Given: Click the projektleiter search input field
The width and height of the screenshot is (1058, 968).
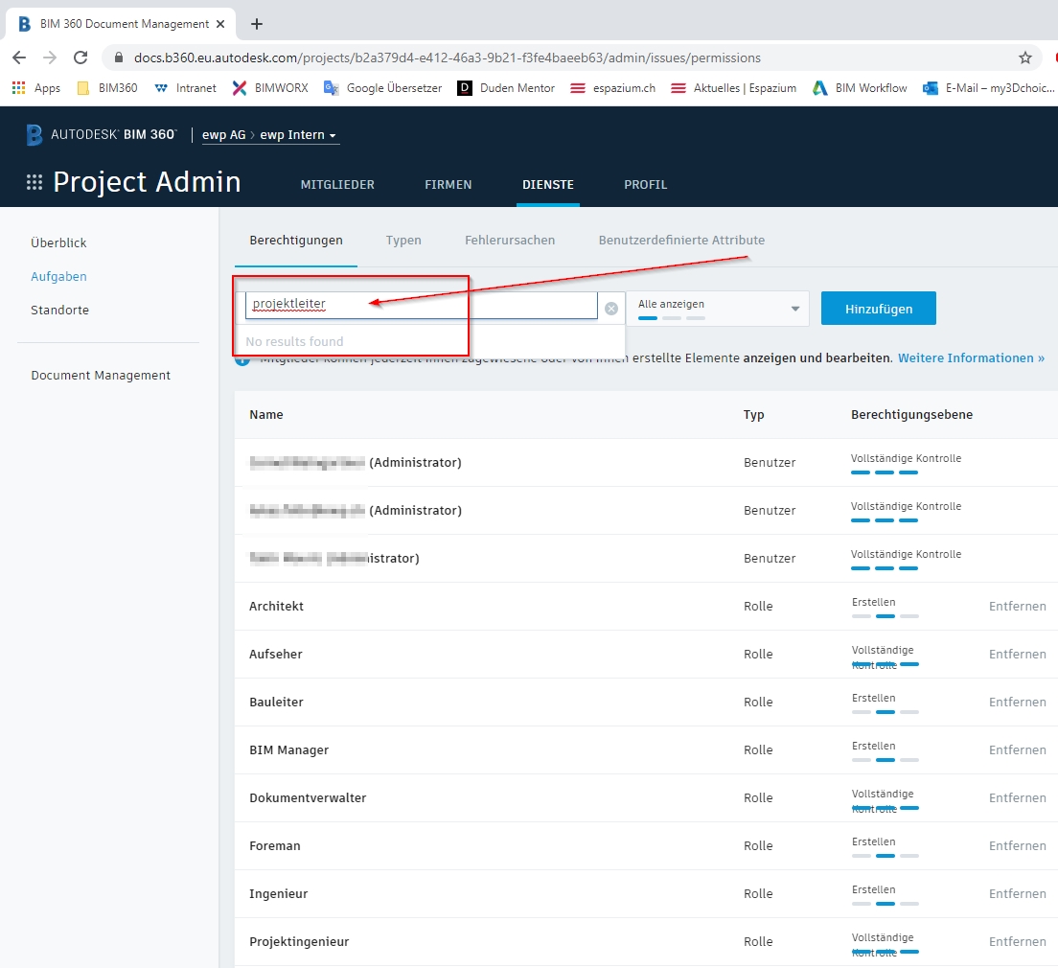Looking at the screenshot, I should pos(422,305).
